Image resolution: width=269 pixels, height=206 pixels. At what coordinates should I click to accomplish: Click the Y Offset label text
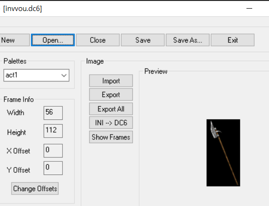(x=18, y=170)
